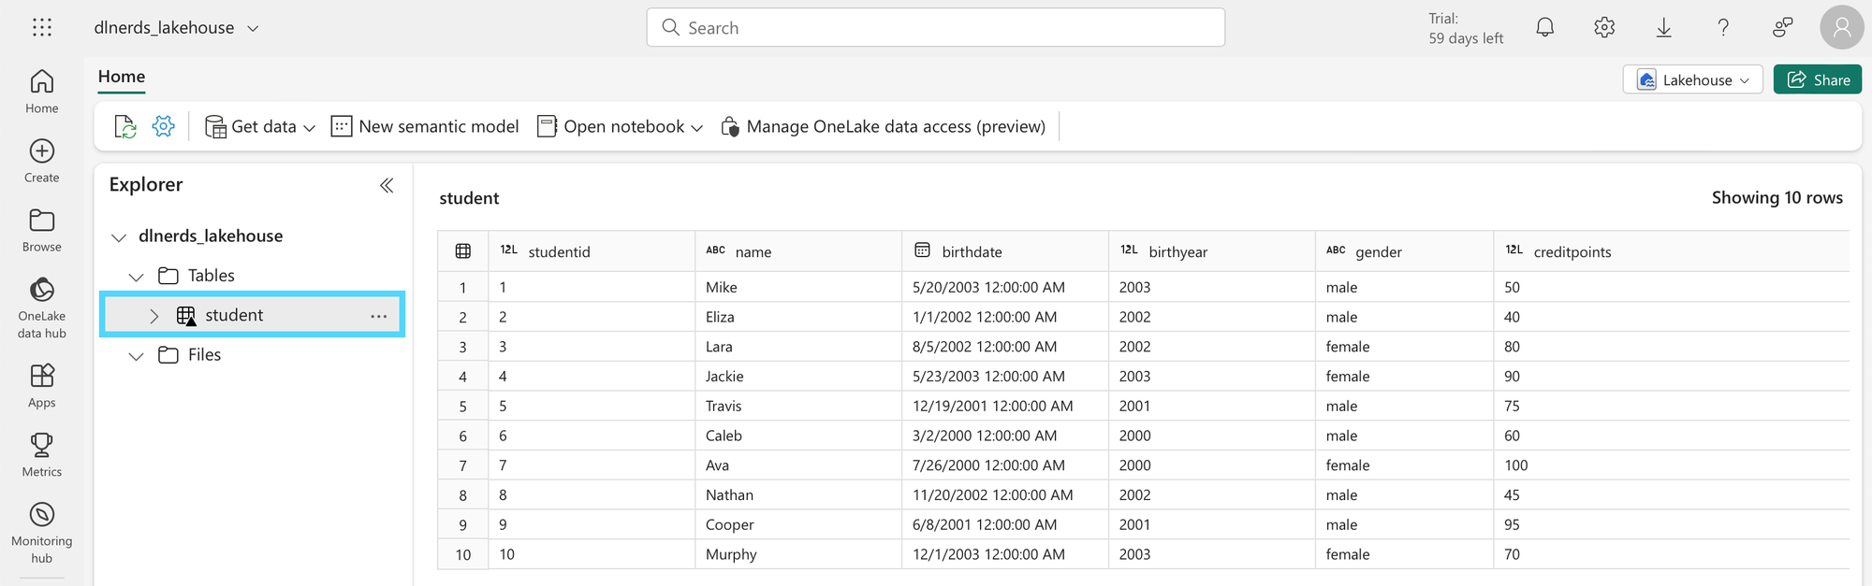This screenshot has height=586, width=1872.
Task: Open the Lakehouse mode dropdown
Action: click(x=1692, y=80)
